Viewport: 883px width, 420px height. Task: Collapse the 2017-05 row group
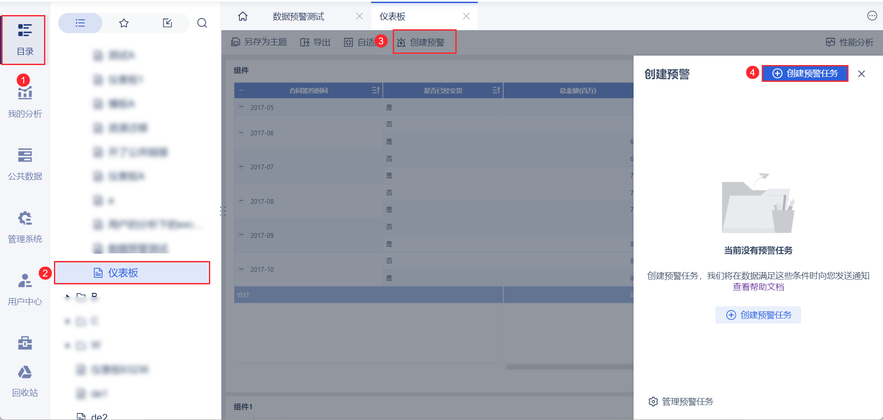coord(241,107)
